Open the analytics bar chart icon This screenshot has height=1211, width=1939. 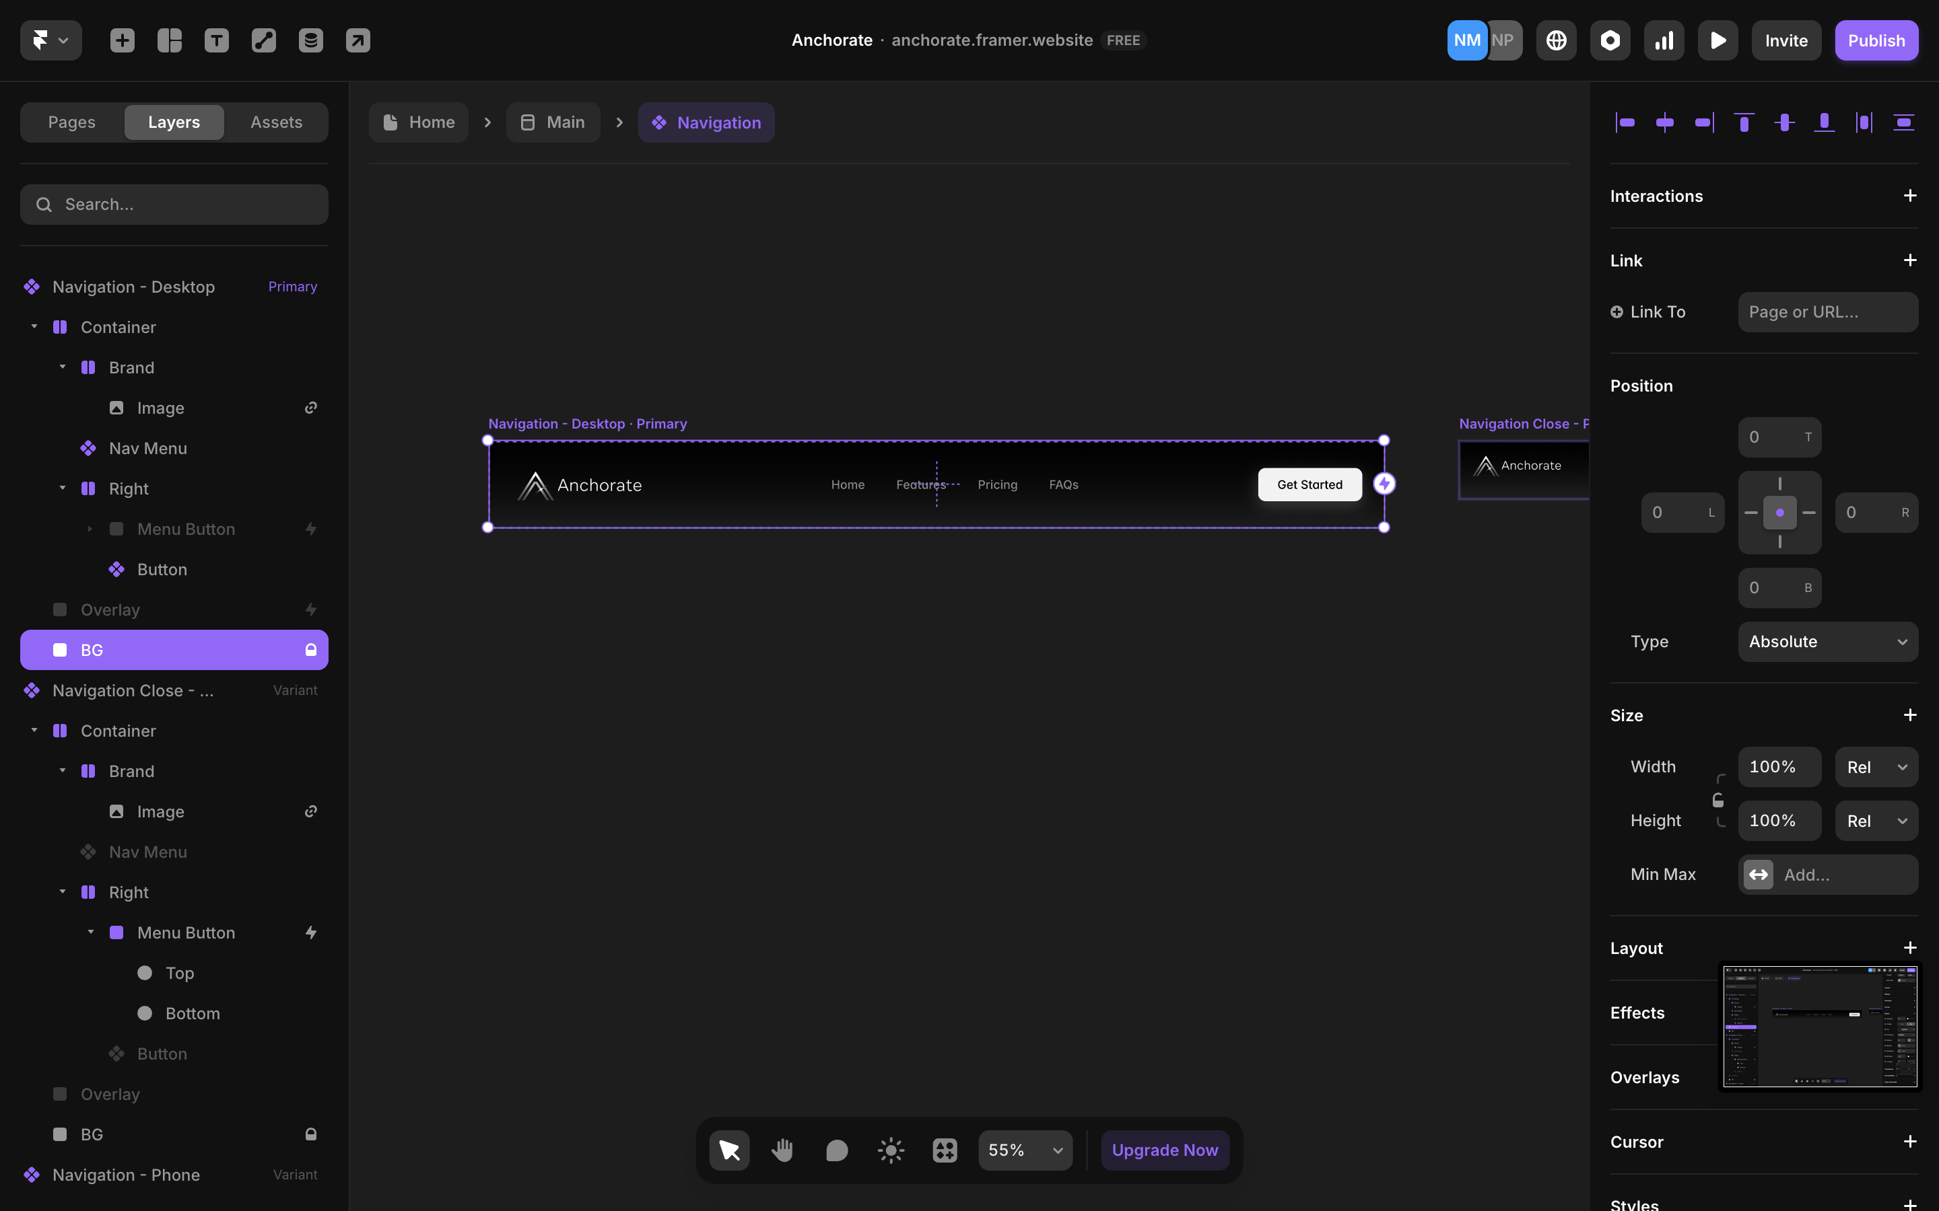1664,40
